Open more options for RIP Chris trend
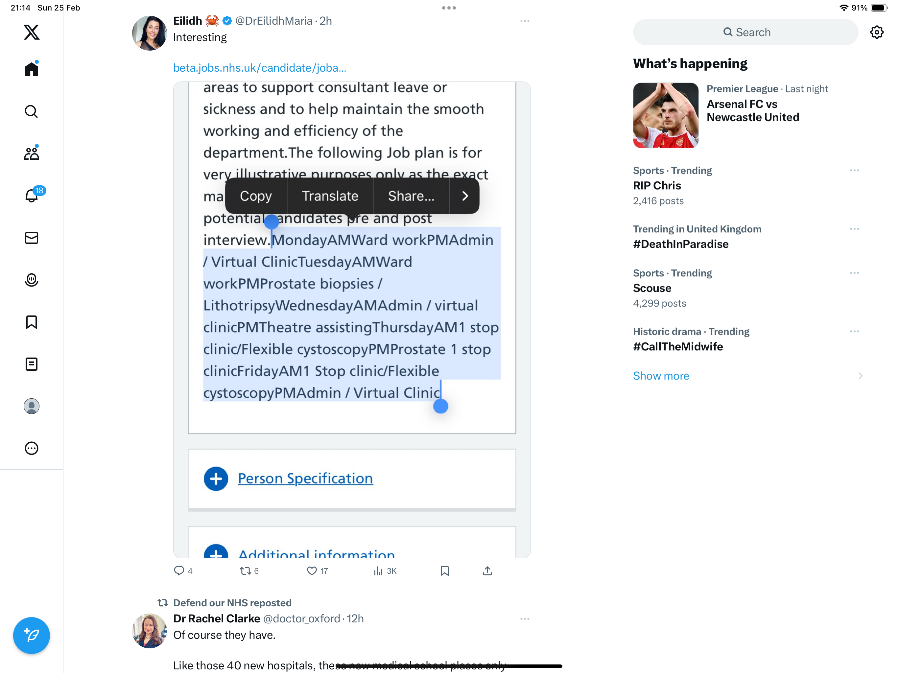Screen dimensions: 898x673 click(854, 171)
